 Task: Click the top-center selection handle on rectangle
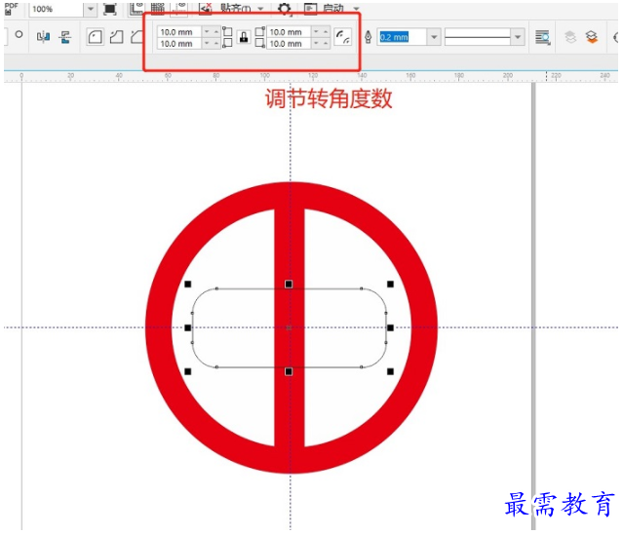click(289, 284)
